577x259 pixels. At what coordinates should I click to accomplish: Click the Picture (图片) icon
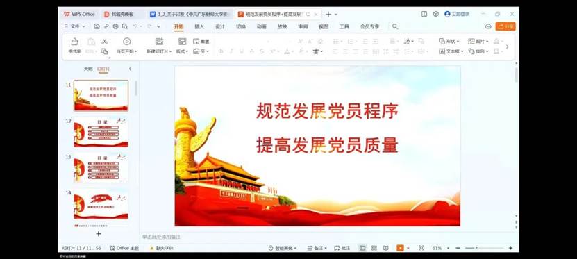[x=471, y=41]
